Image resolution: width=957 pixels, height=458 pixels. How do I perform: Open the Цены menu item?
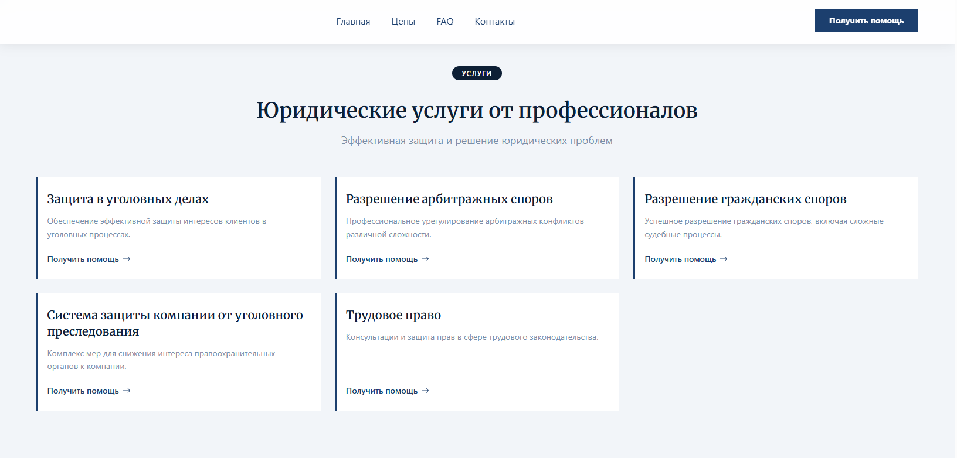pos(403,22)
